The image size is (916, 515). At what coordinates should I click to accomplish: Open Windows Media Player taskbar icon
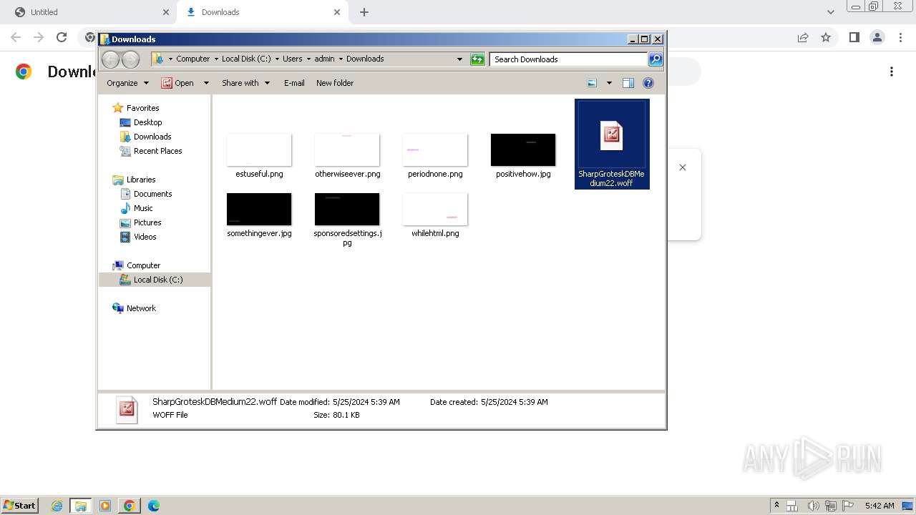(x=105, y=506)
